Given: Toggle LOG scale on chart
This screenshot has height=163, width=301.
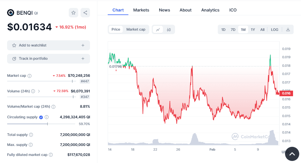Looking at the screenshot, I should coord(274,30).
